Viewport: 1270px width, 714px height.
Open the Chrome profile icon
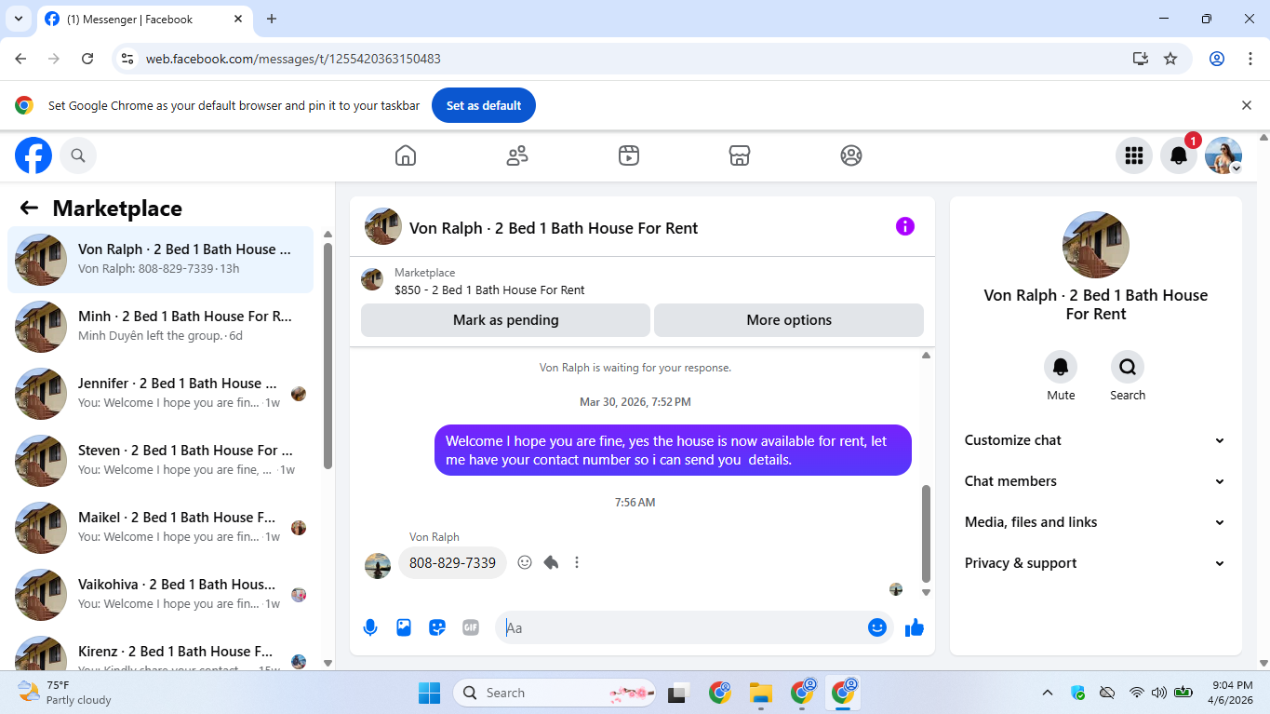click(x=1217, y=59)
